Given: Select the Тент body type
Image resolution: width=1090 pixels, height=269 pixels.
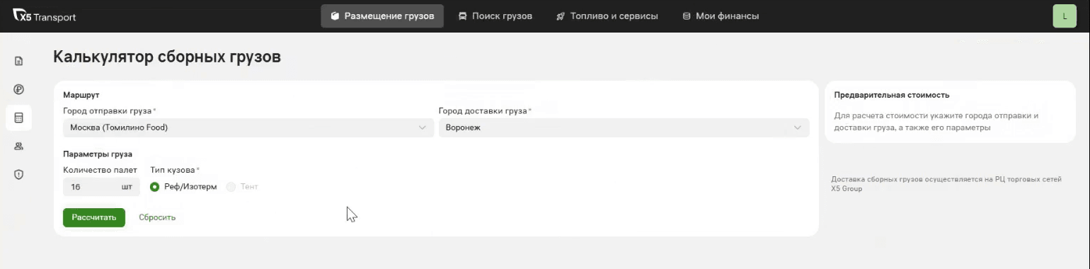Looking at the screenshot, I should point(242,187).
